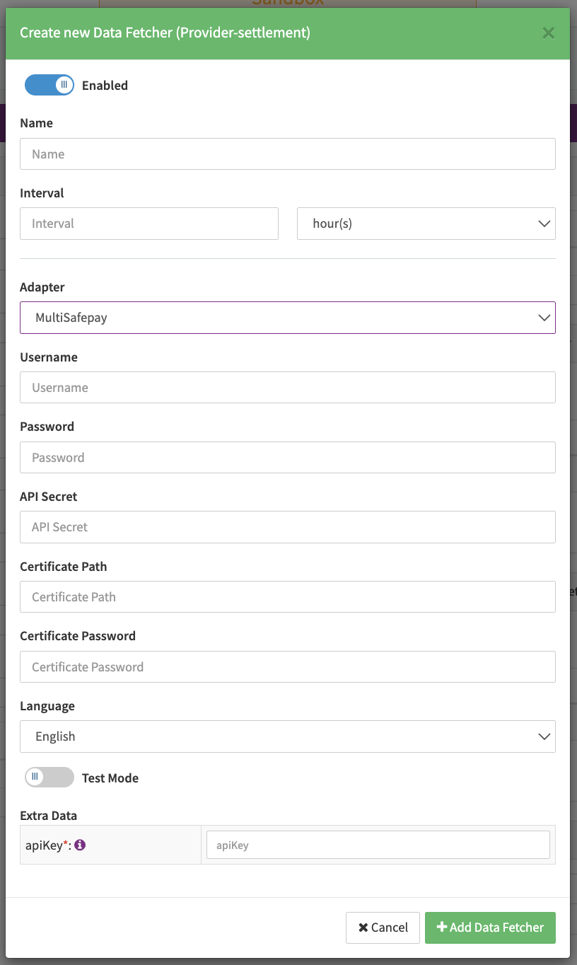
Task: Click the apiKey info icon
Action: [80, 844]
